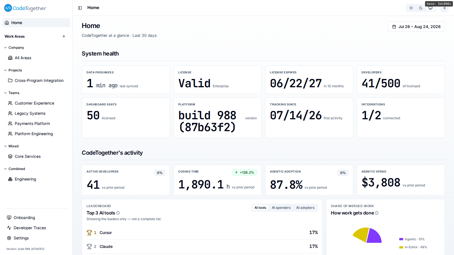Click info icon beside How work gets done
Image resolution: width=454 pixels, height=255 pixels.
click(377, 213)
